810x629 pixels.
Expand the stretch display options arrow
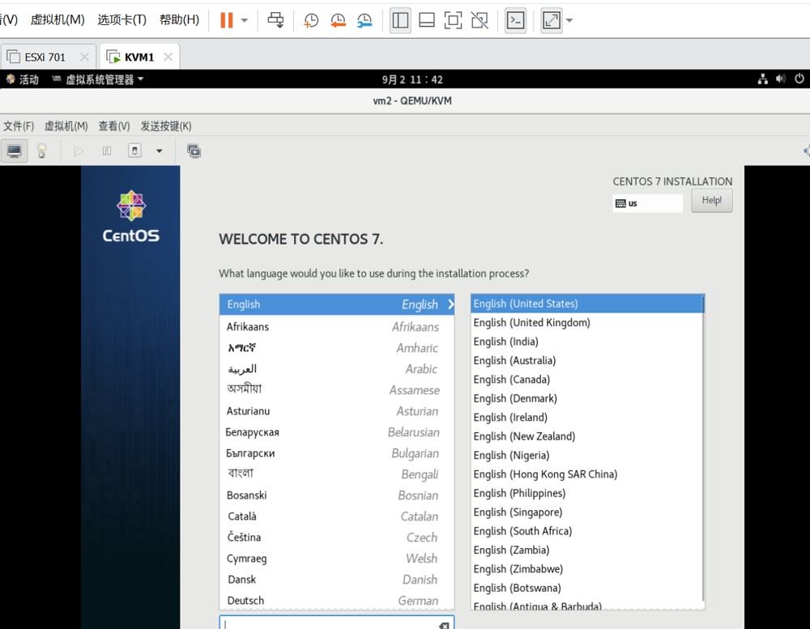(569, 21)
